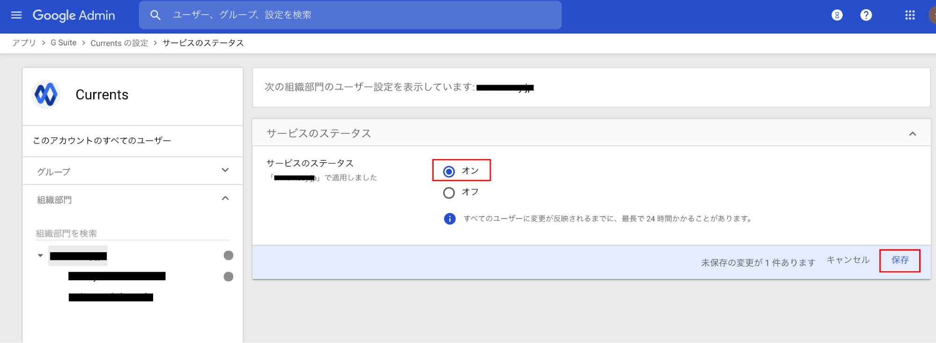936x343 pixels.
Task: Collapse the top organization tree arrow
Action: click(40, 255)
